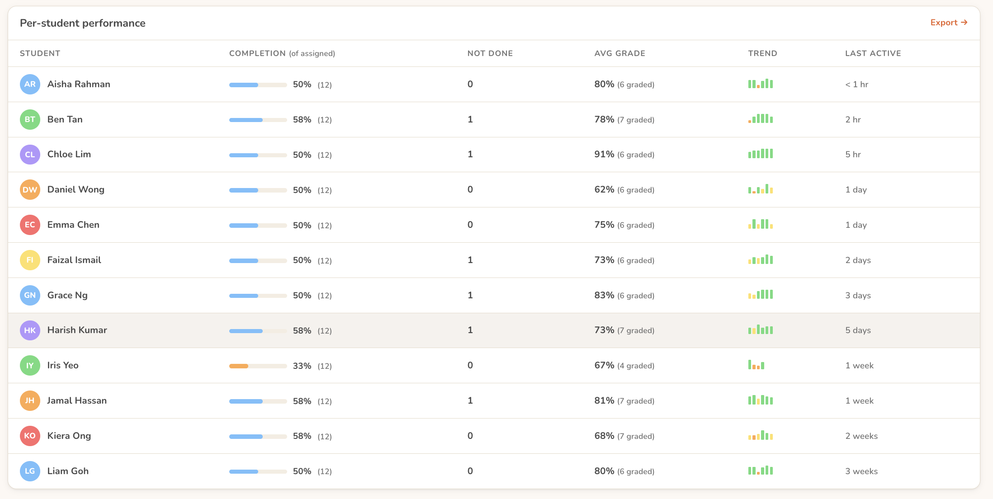Screen dimensions: 993x499
Task: Click Ben Tan's 58% completion value
Action: [x=302, y=119]
